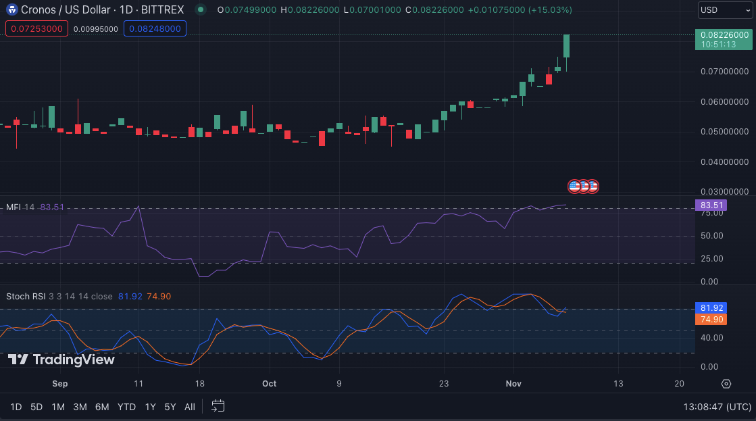Click the Nov date axis label
The image size is (756, 421).
(x=513, y=383)
